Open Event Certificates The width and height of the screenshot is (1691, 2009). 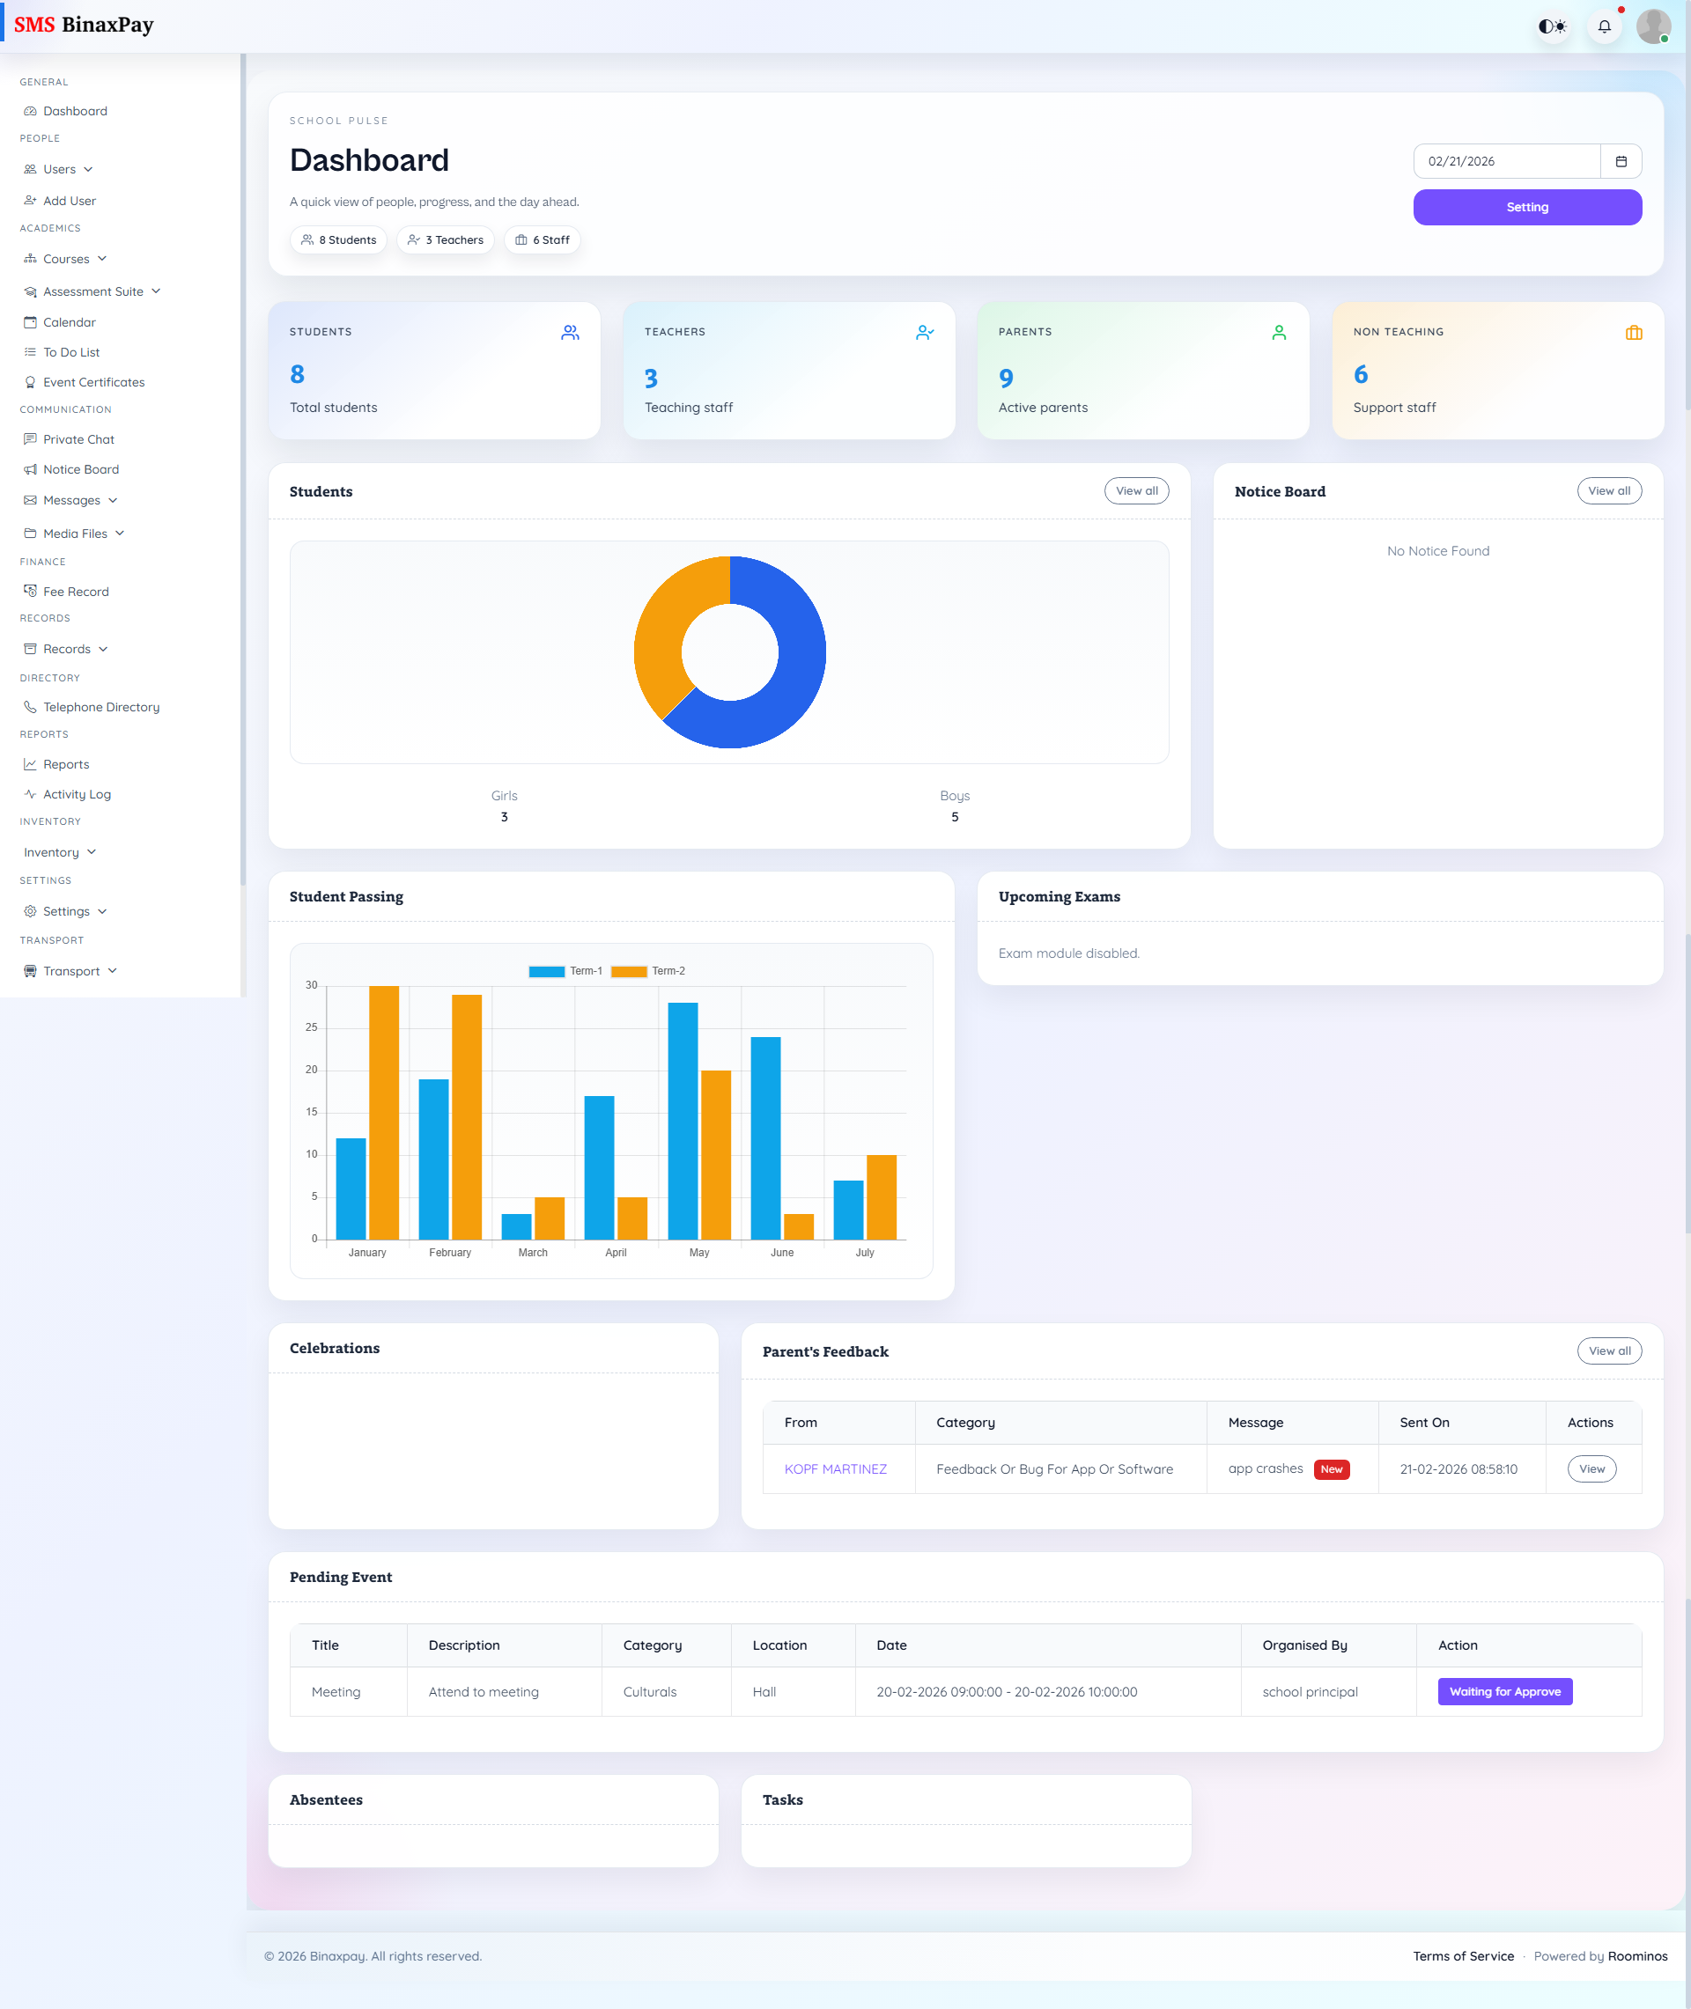pyautogui.click(x=93, y=381)
